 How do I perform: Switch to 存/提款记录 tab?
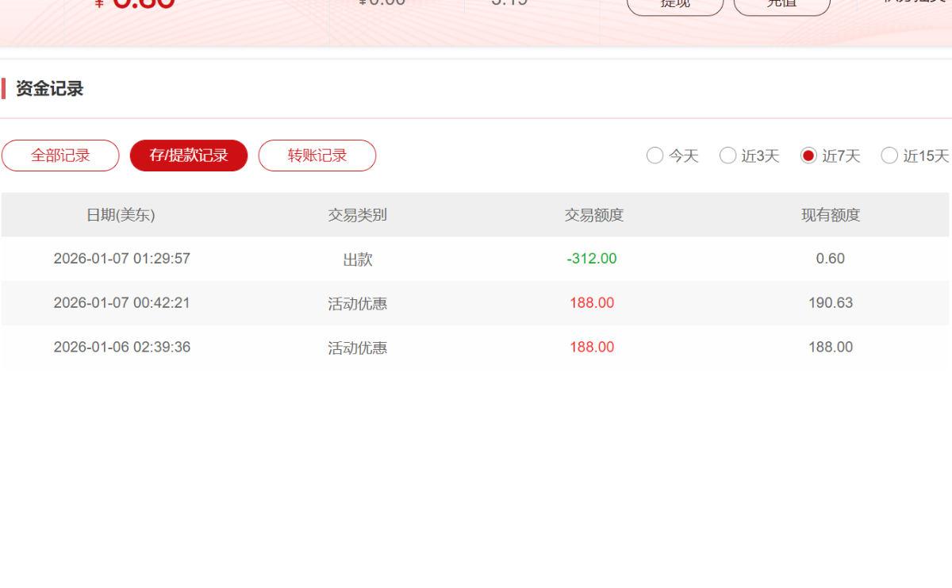189,156
